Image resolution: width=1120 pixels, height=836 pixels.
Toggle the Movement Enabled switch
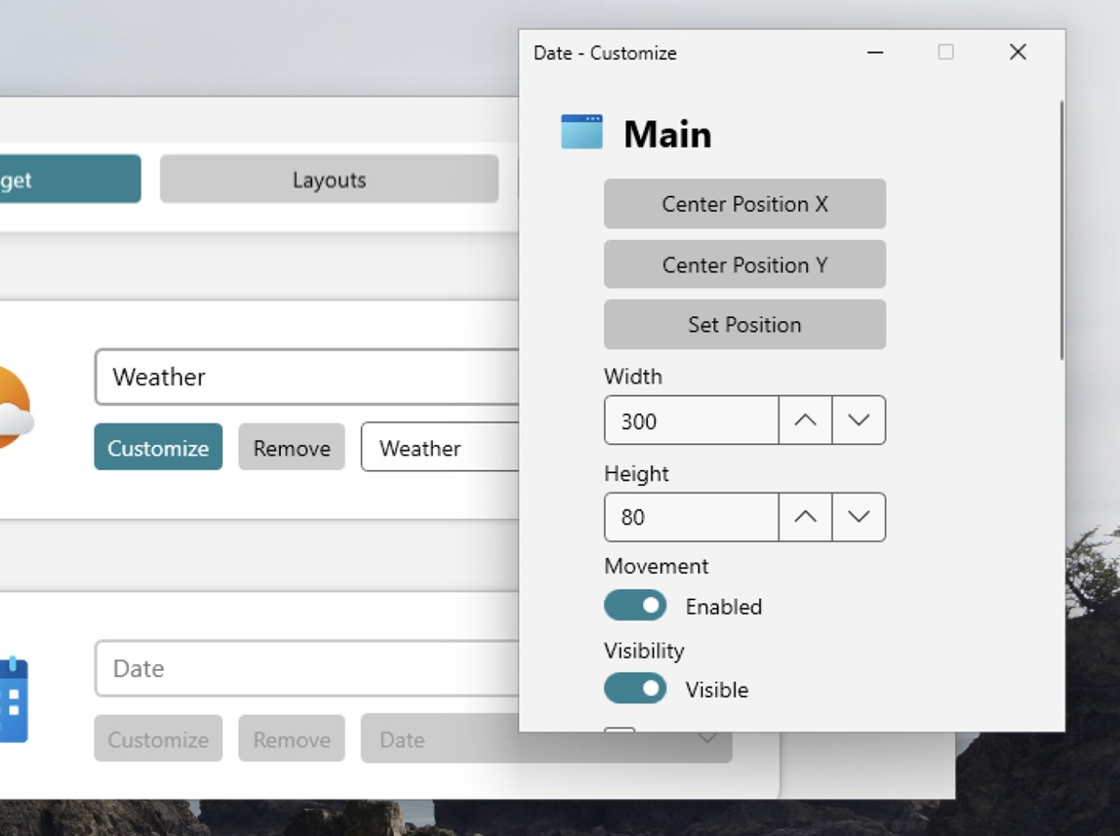636,606
